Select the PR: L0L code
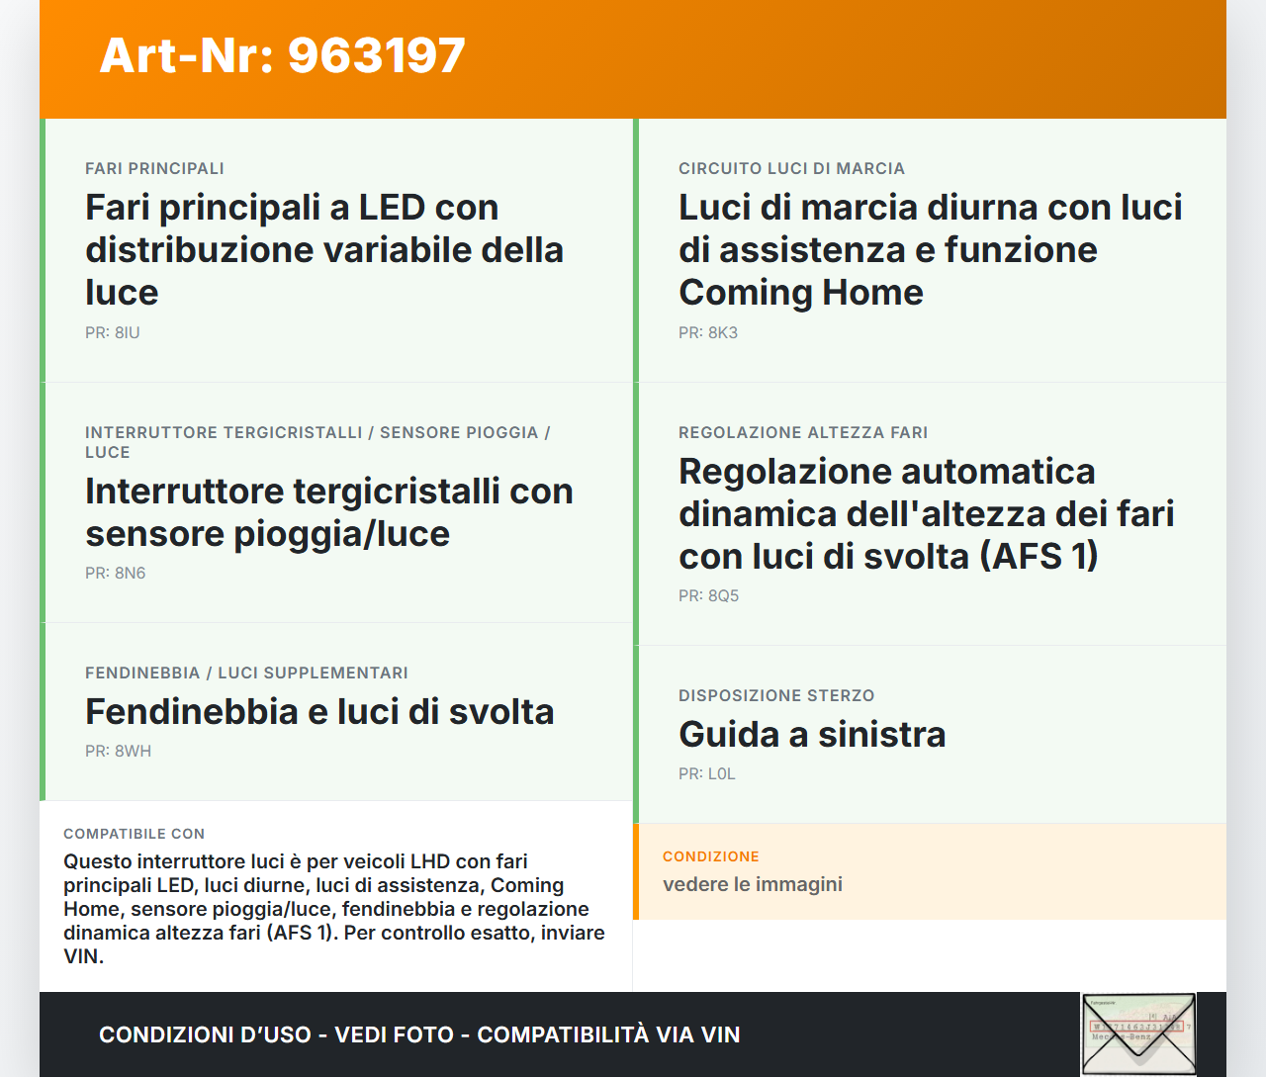 pos(706,773)
